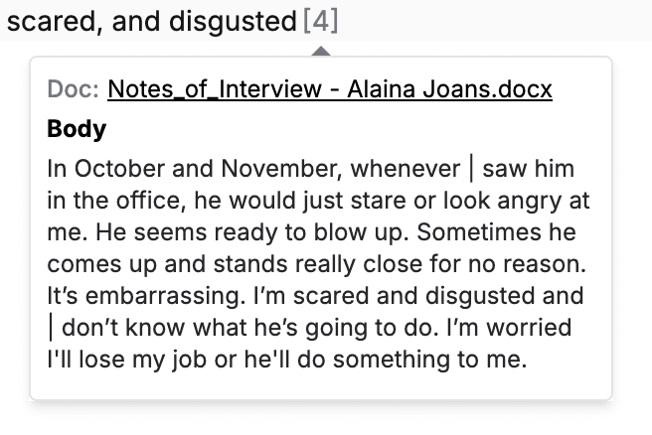The image size is (652, 435).
Task: Click 'It's embarrassing' sentence in the excerpt
Action: click(x=146, y=295)
